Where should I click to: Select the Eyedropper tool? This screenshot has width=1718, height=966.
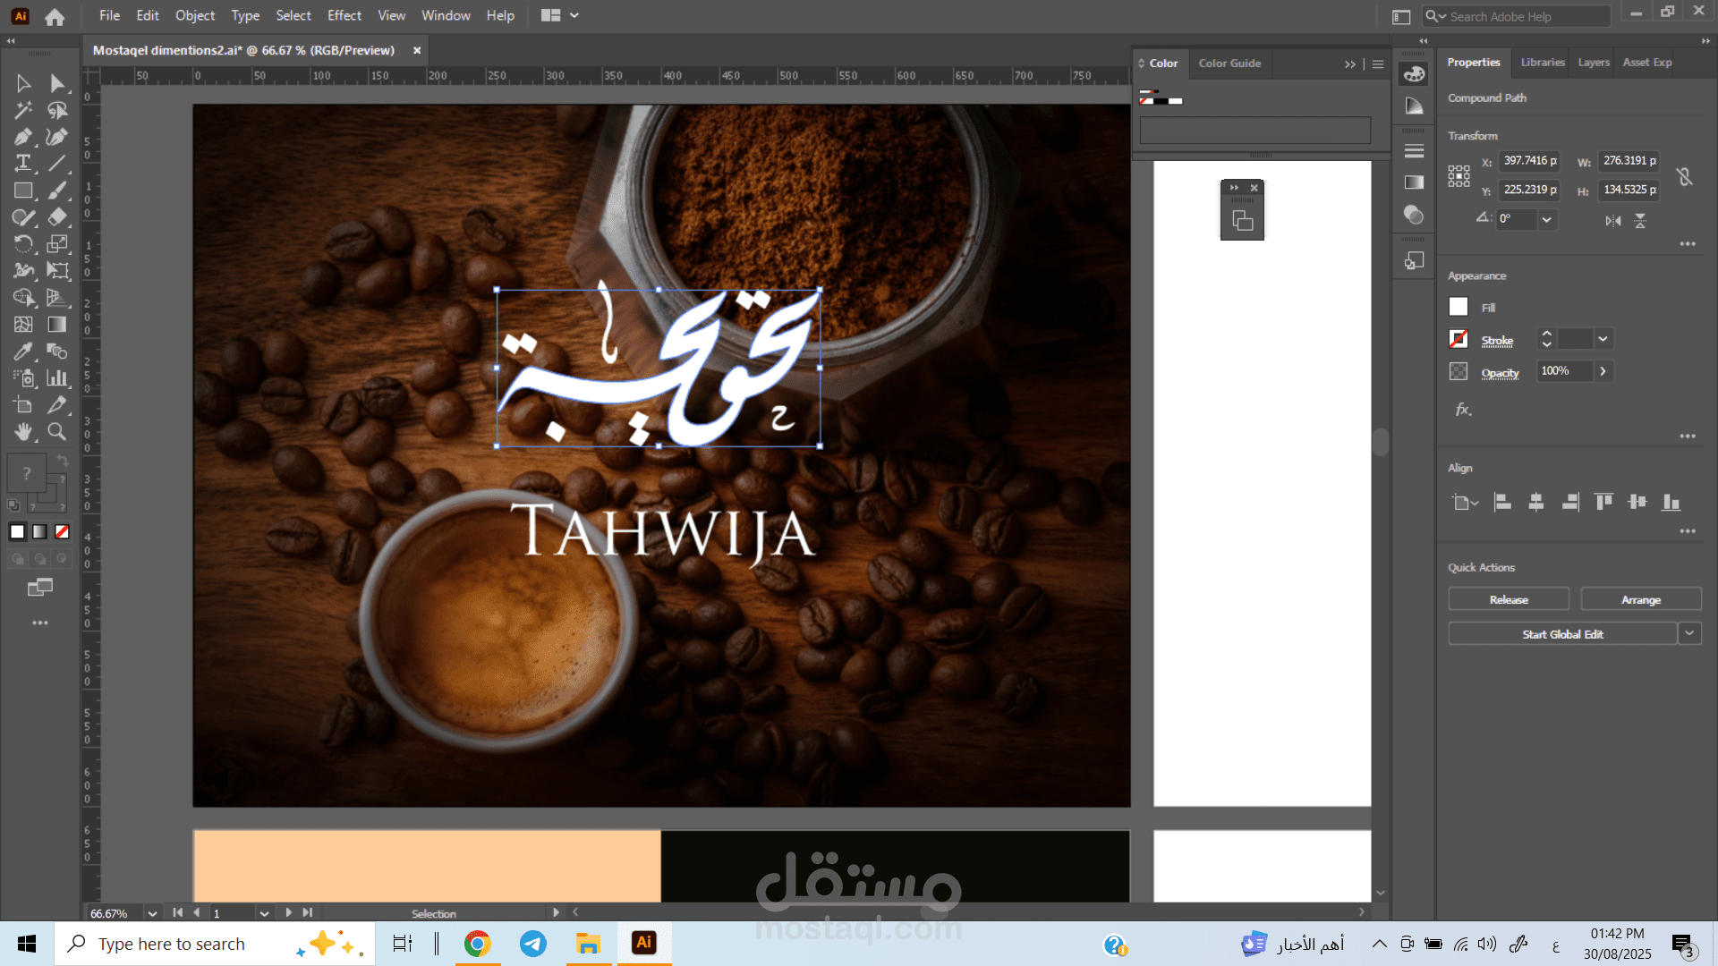pyautogui.click(x=23, y=352)
